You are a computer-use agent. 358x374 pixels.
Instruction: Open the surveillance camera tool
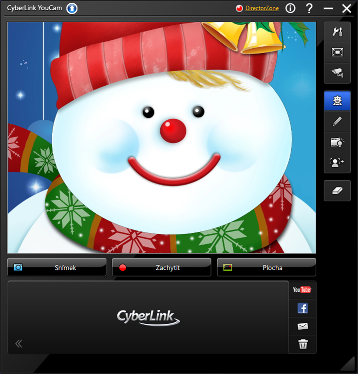click(337, 73)
